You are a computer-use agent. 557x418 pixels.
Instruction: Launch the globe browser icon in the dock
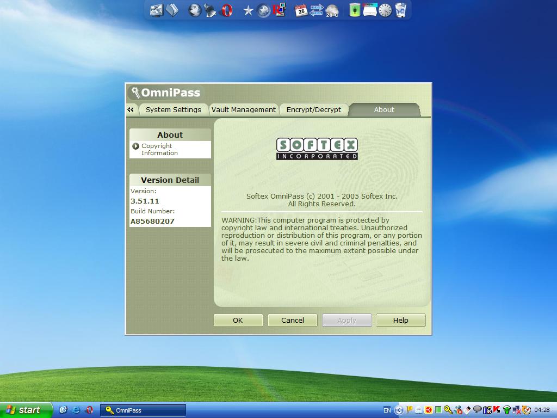point(195,10)
